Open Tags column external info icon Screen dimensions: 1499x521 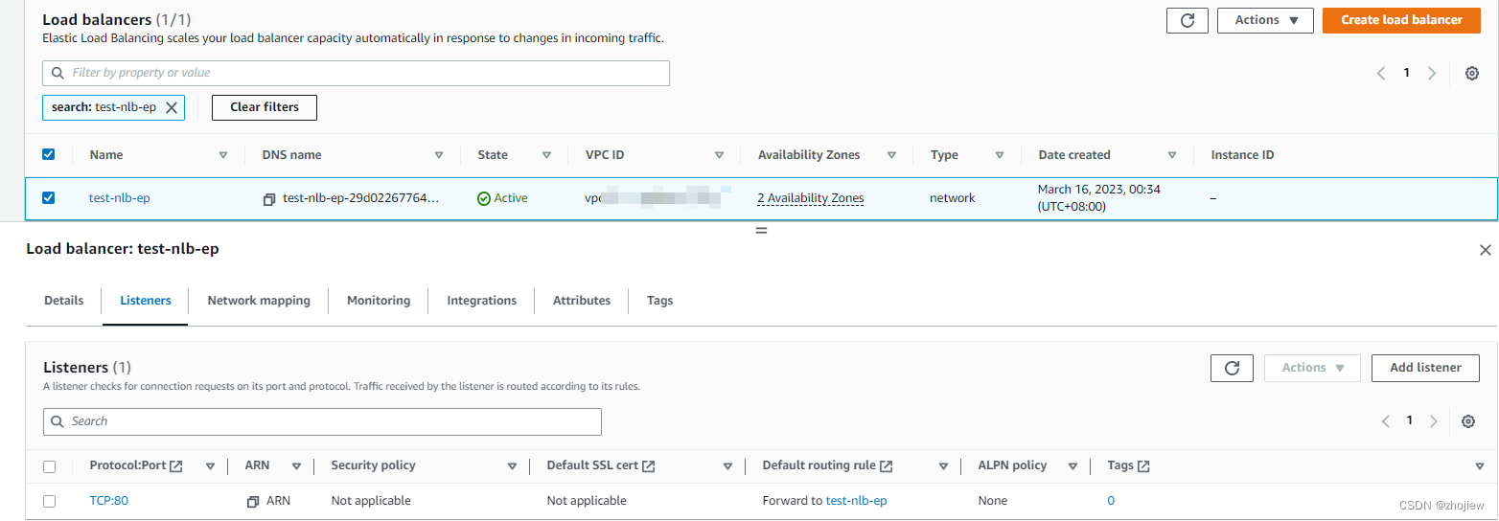tap(1143, 466)
